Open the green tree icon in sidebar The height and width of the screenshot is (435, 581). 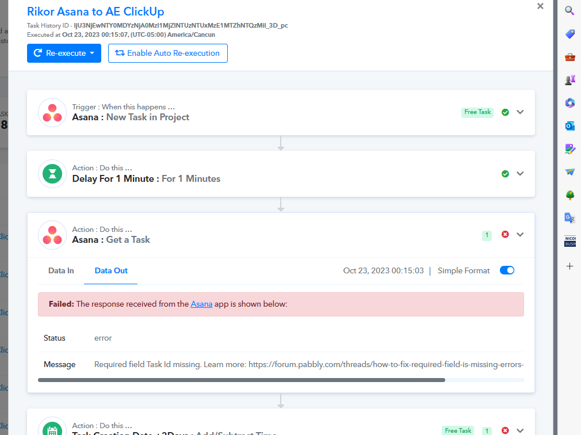coord(570,195)
